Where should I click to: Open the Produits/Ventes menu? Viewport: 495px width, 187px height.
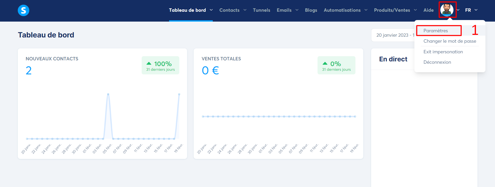coord(392,10)
